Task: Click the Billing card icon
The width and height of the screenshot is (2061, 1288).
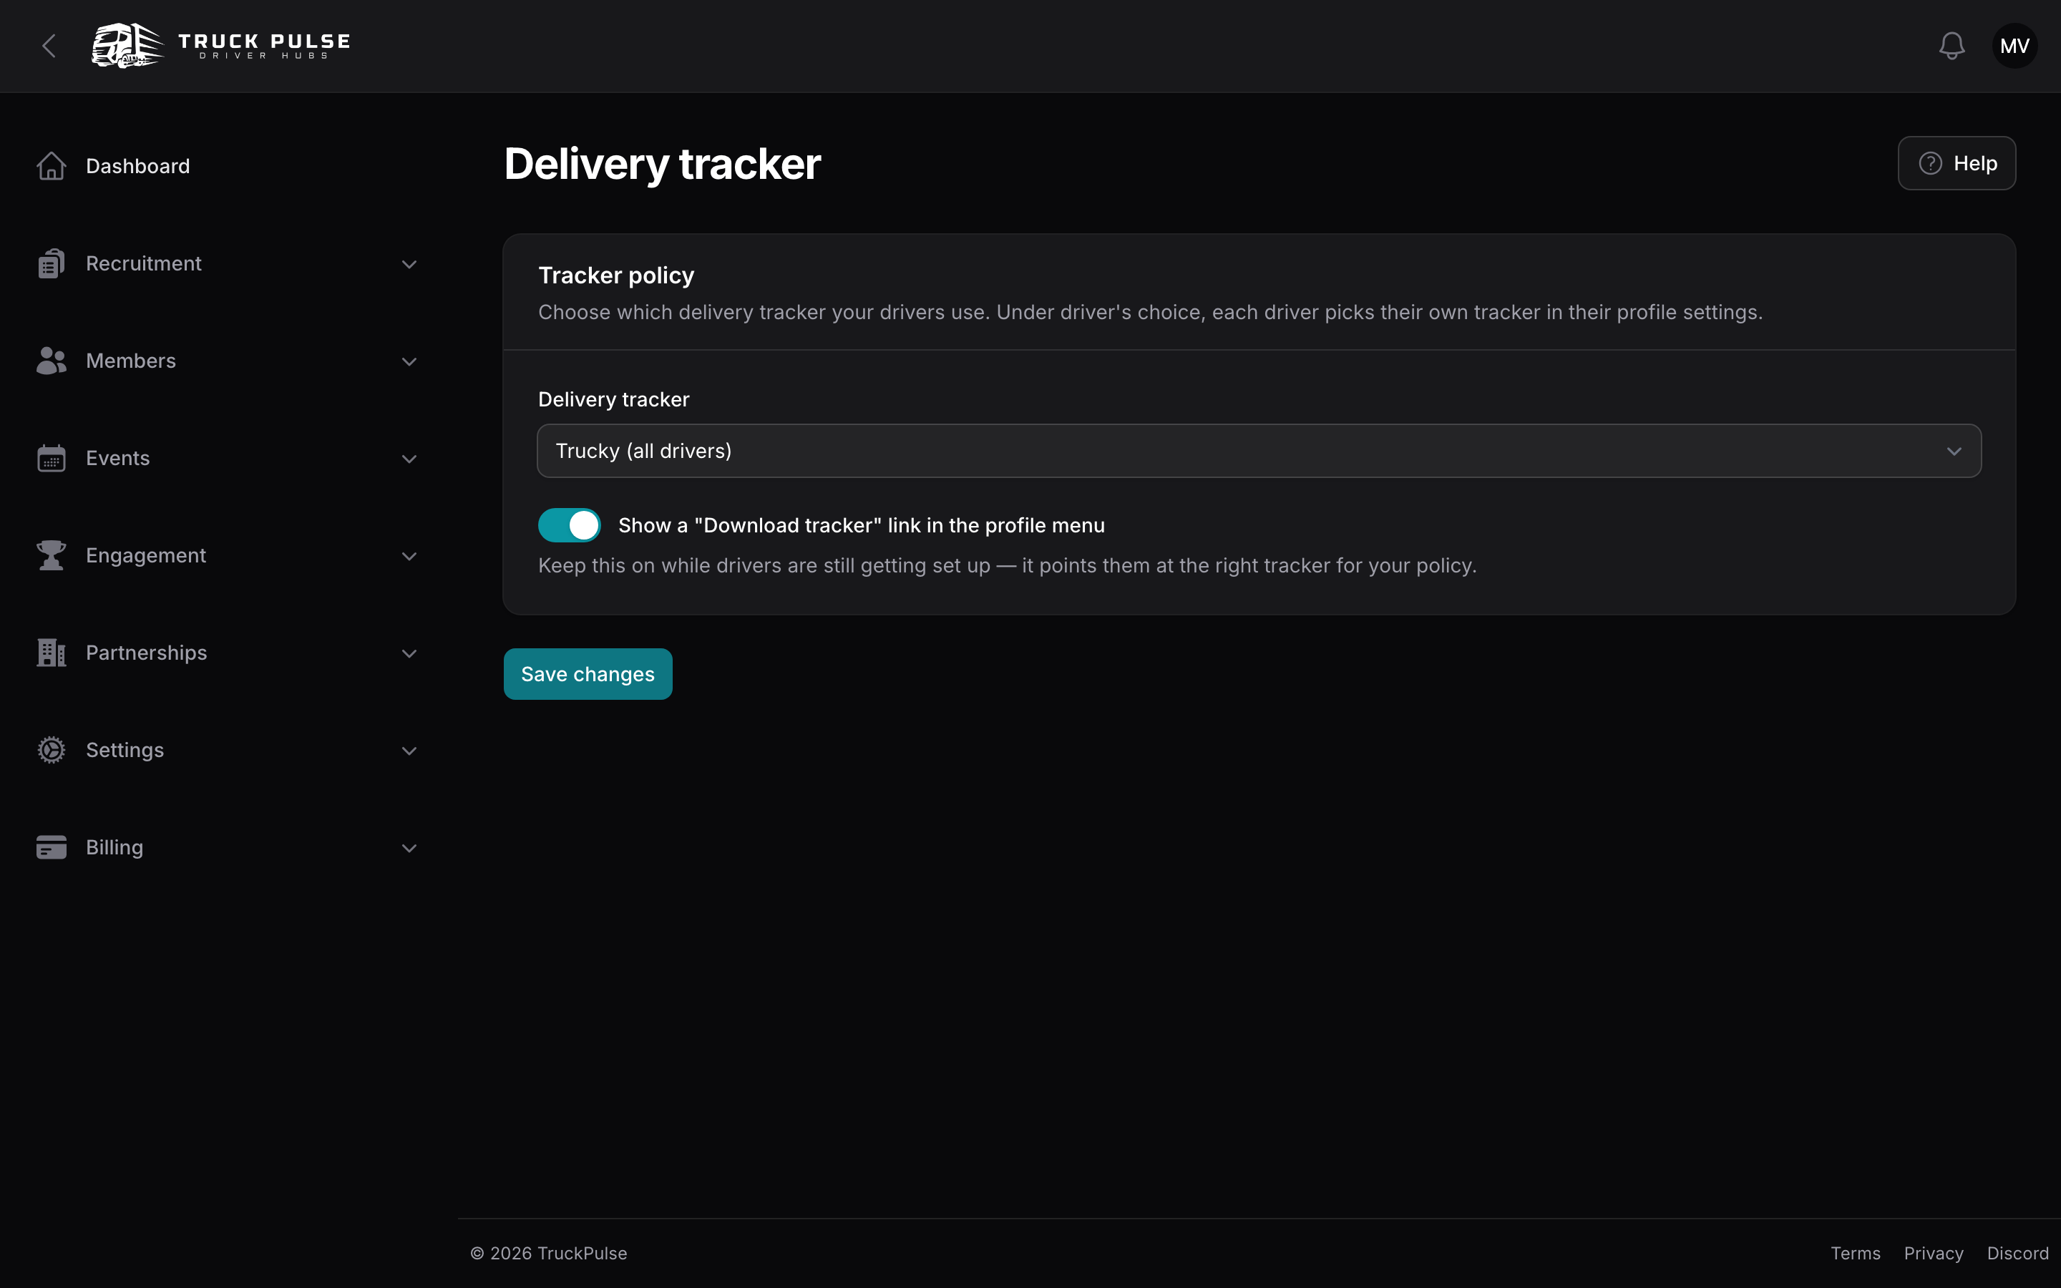Action: pyautogui.click(x=51, y=848)
